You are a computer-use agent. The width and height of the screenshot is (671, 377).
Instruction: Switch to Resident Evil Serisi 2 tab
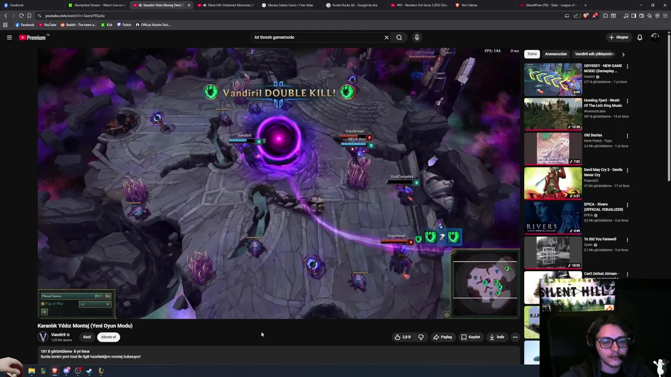(x=419, y=5)
